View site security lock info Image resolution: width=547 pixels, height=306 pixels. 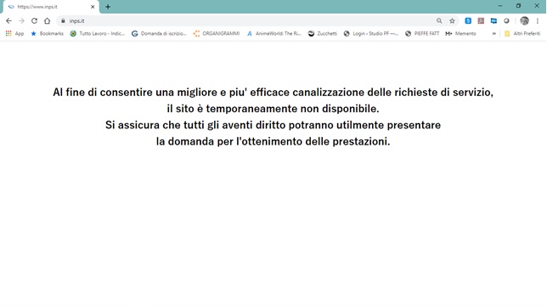[63, 21]
